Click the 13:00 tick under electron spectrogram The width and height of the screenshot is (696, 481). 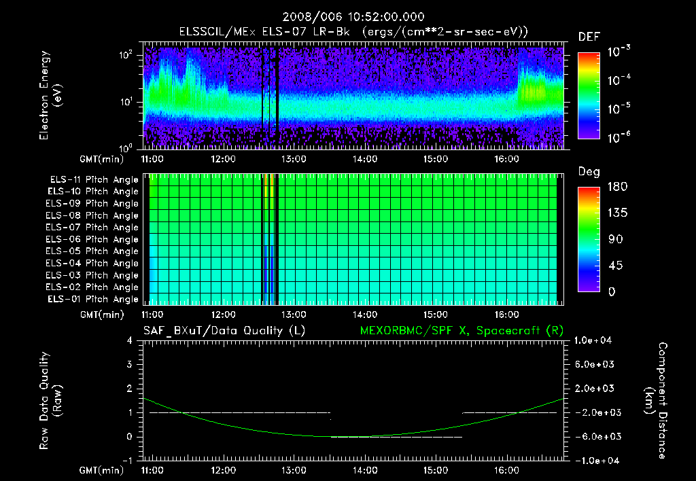tap(294, 159)
